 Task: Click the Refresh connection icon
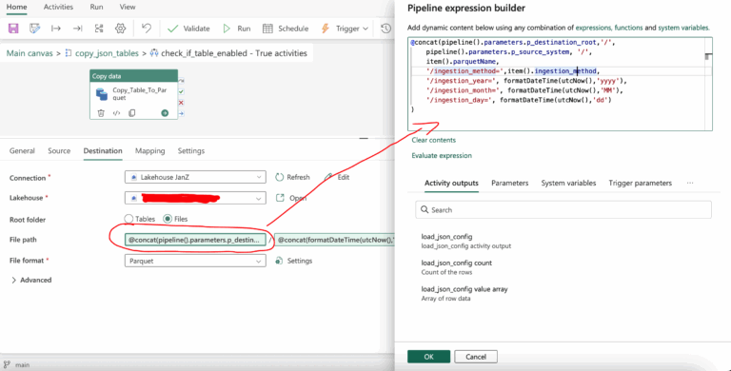point(279,177)
